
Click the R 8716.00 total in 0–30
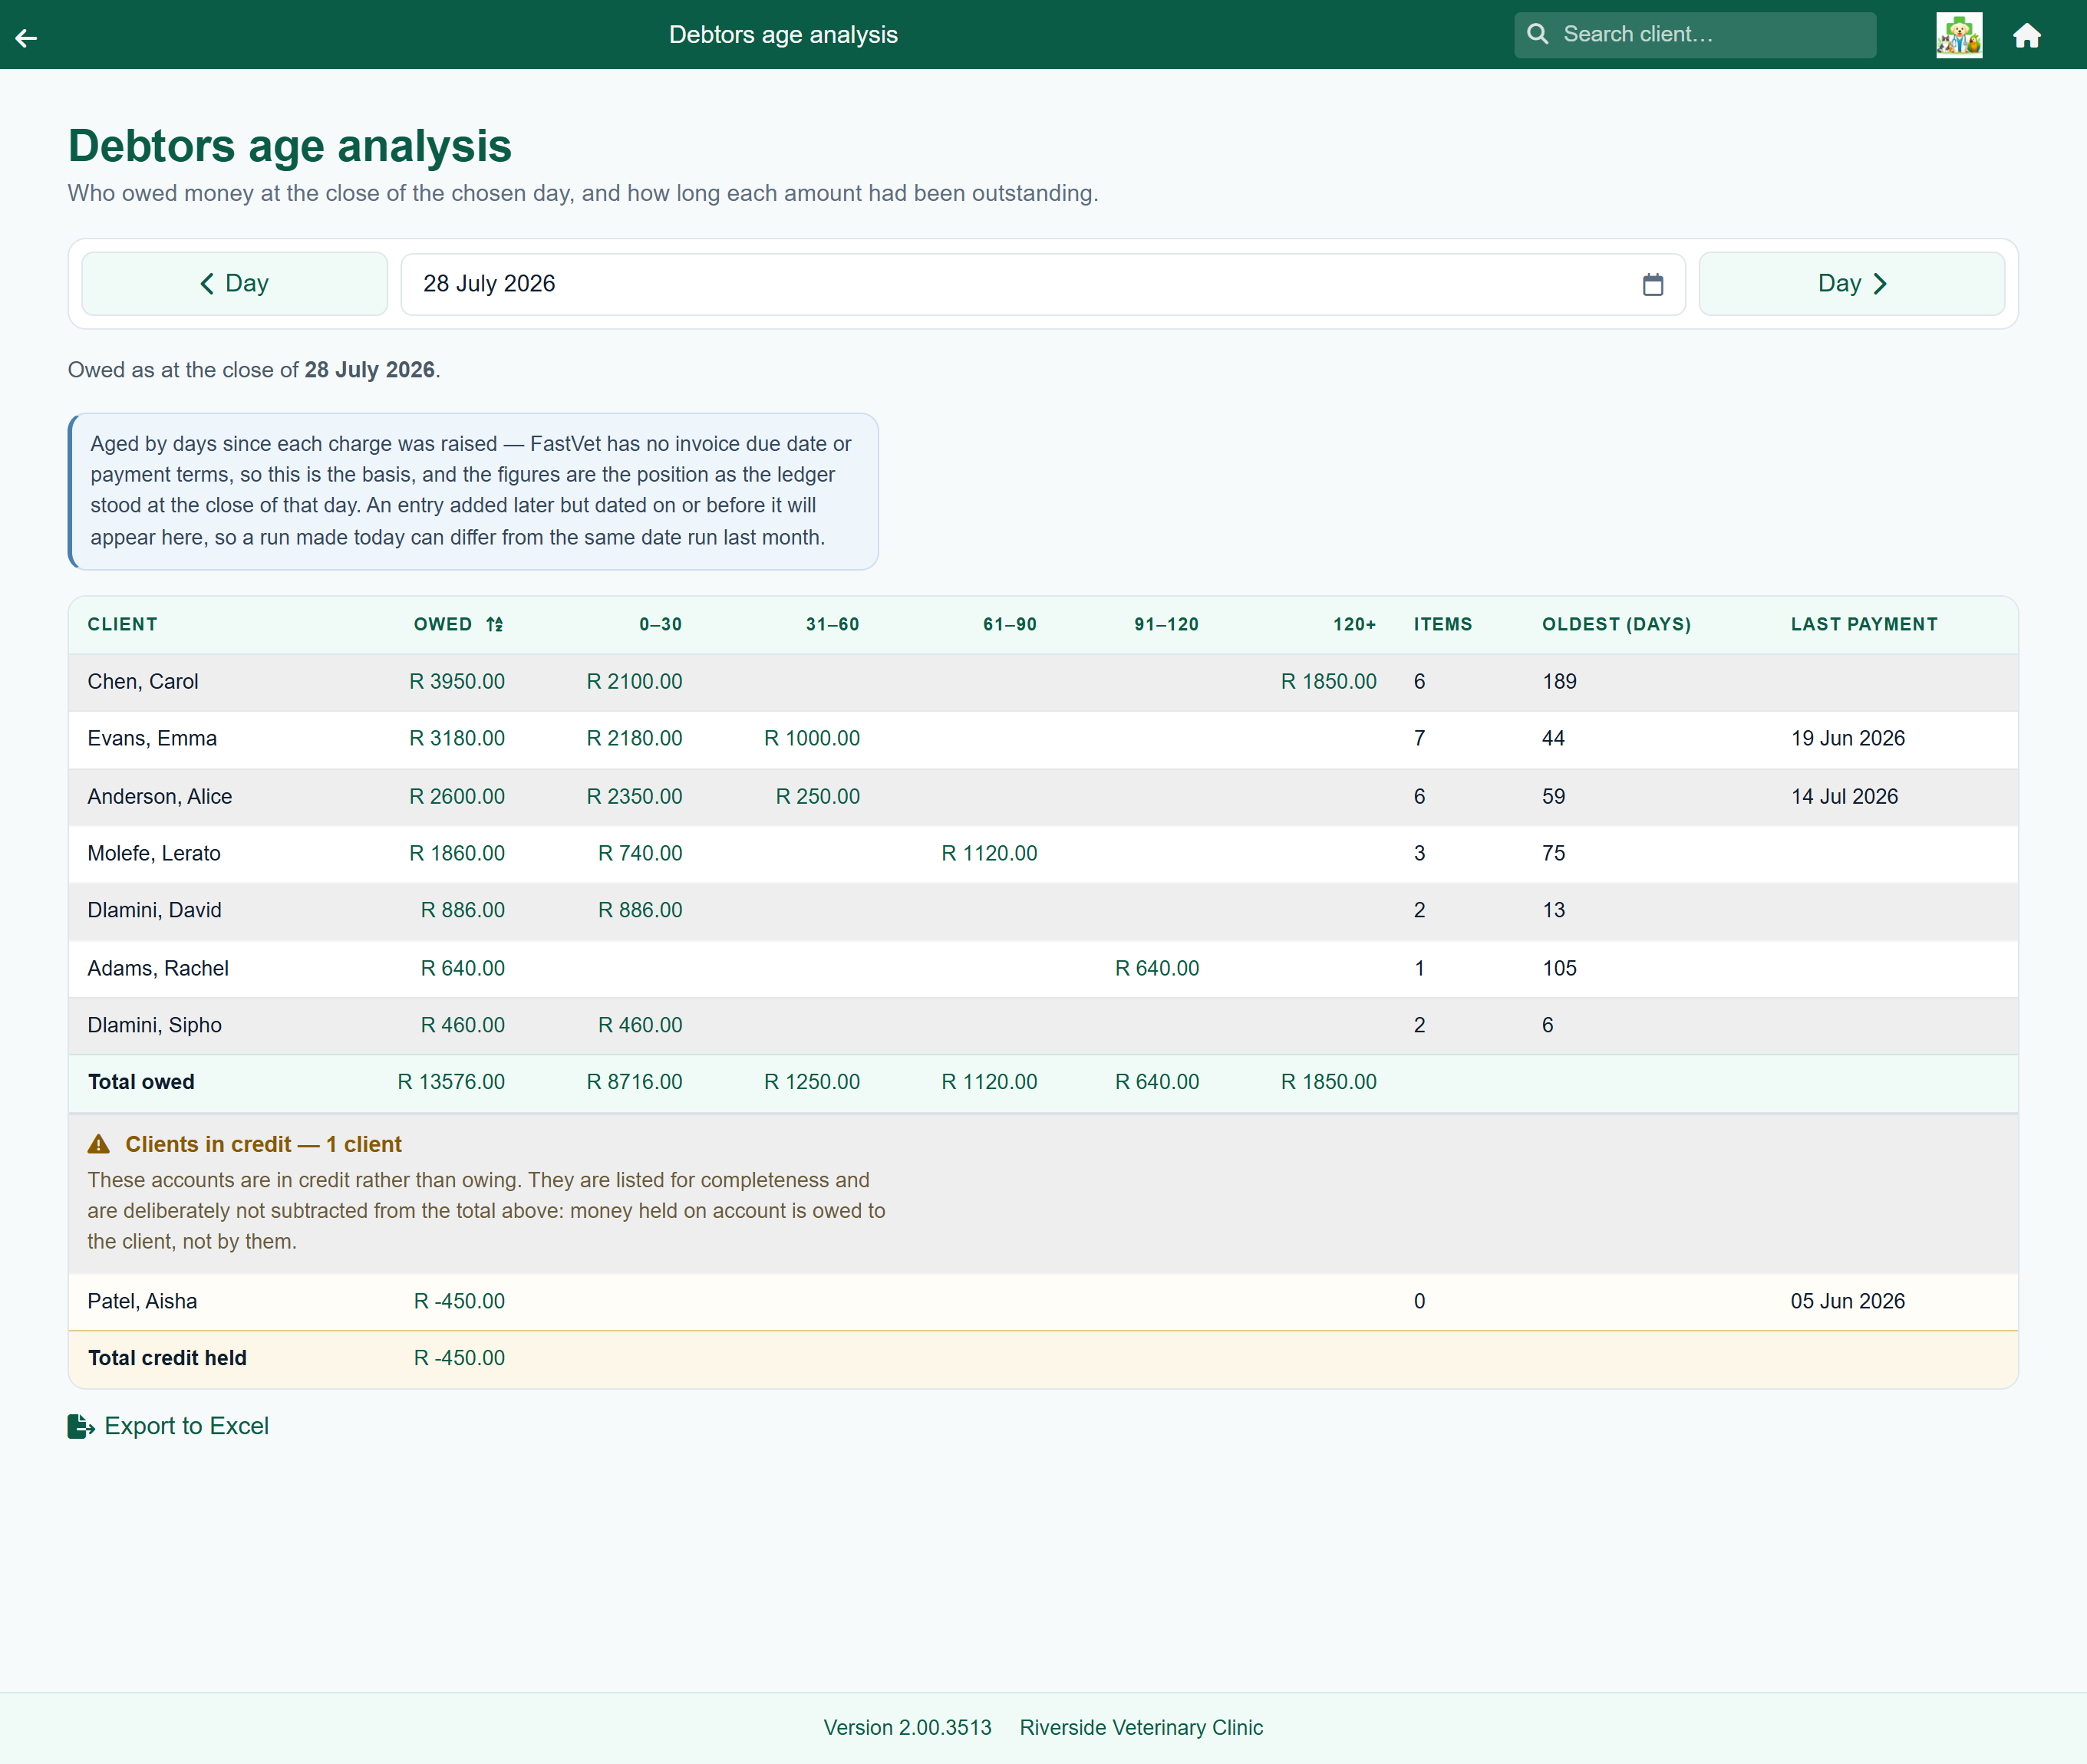pyautogui.click(x=635, y=1082)
